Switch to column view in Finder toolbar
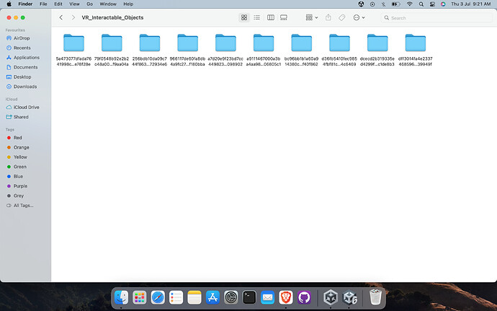Viewport: 497px width, 311px height. click(270, 18)
